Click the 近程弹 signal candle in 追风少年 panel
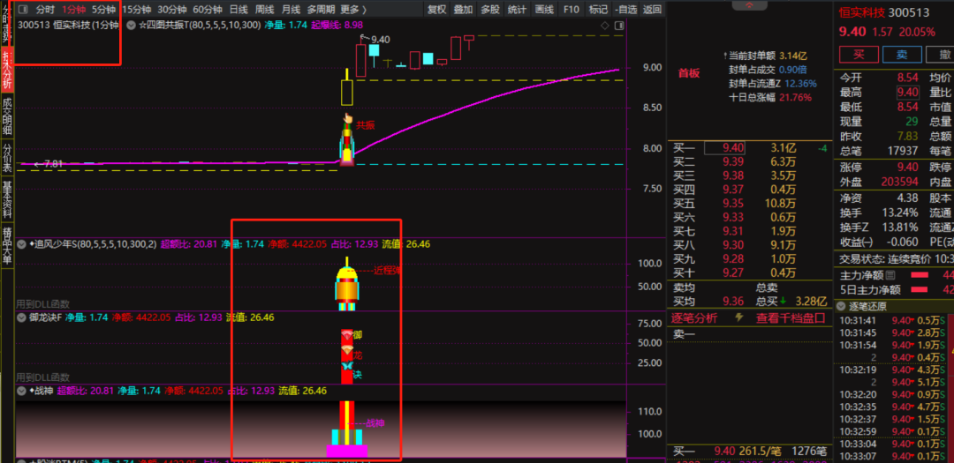This screenshot has width=954, height=463. tap(347, 284)
